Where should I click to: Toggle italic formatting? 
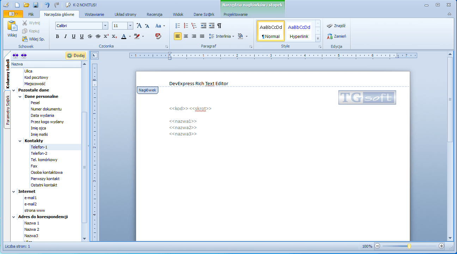(66, 36)
